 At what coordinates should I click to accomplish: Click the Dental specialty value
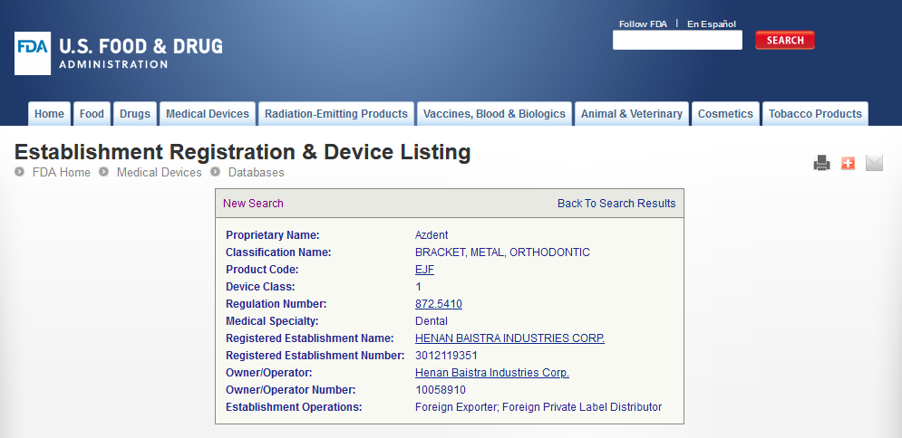pyautogui.click(x=432, y=321)
